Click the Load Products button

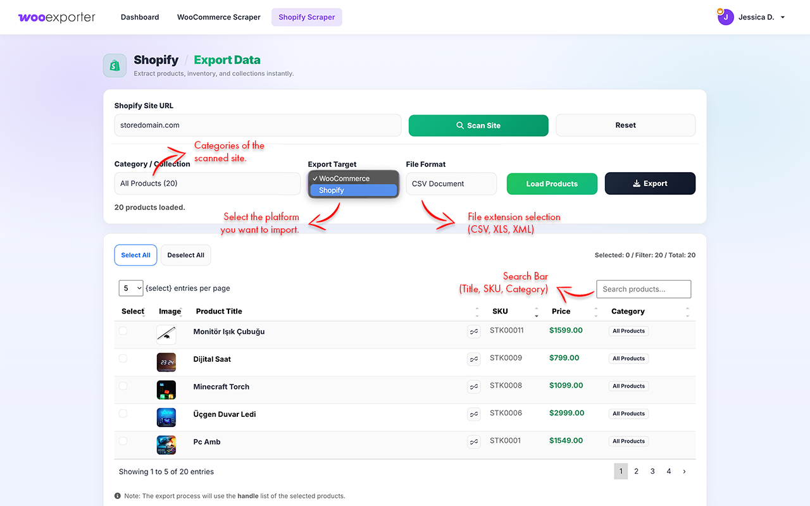tap(552, 183)
